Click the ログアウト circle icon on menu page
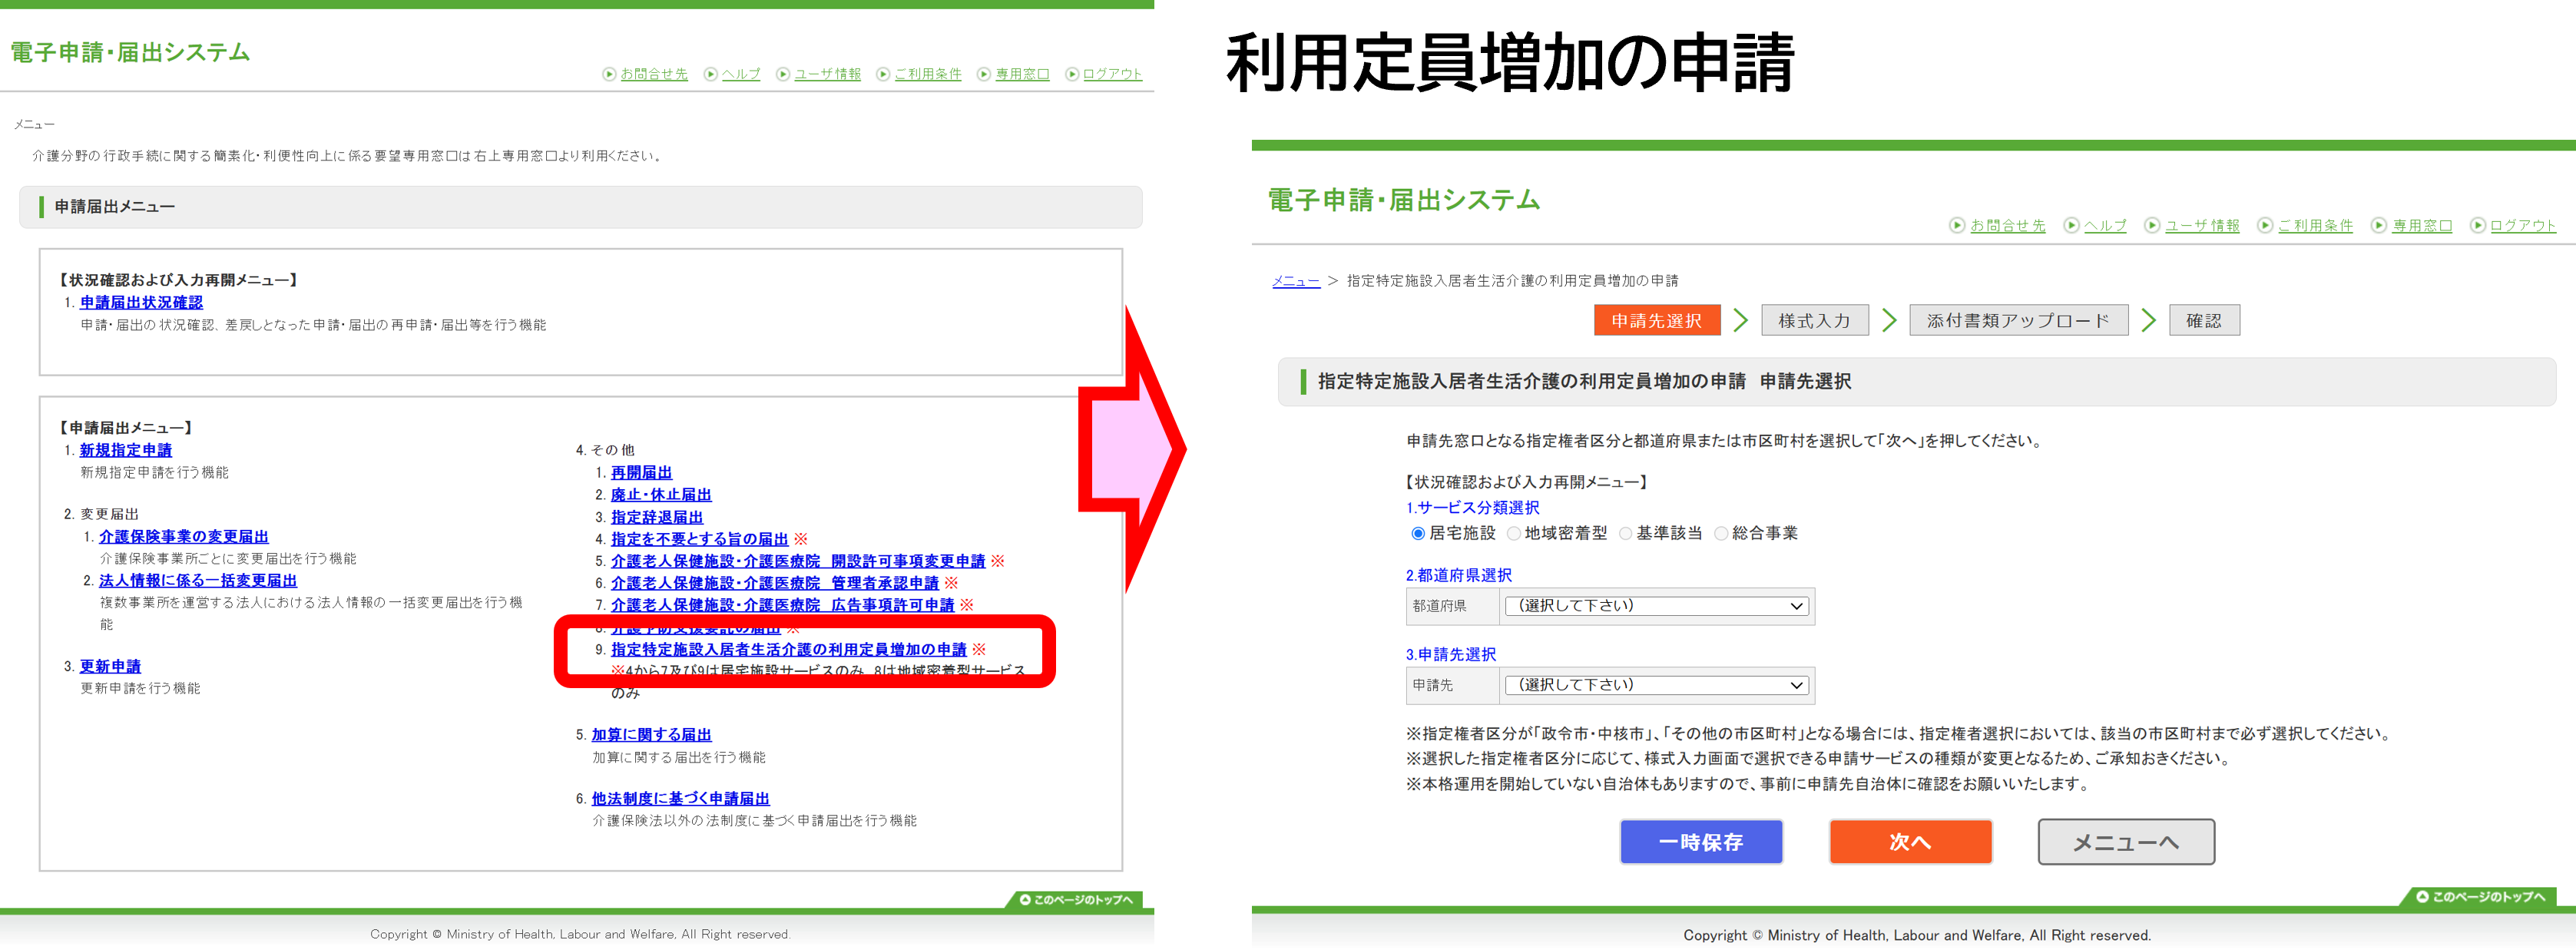 click(x=1072, y=74)
